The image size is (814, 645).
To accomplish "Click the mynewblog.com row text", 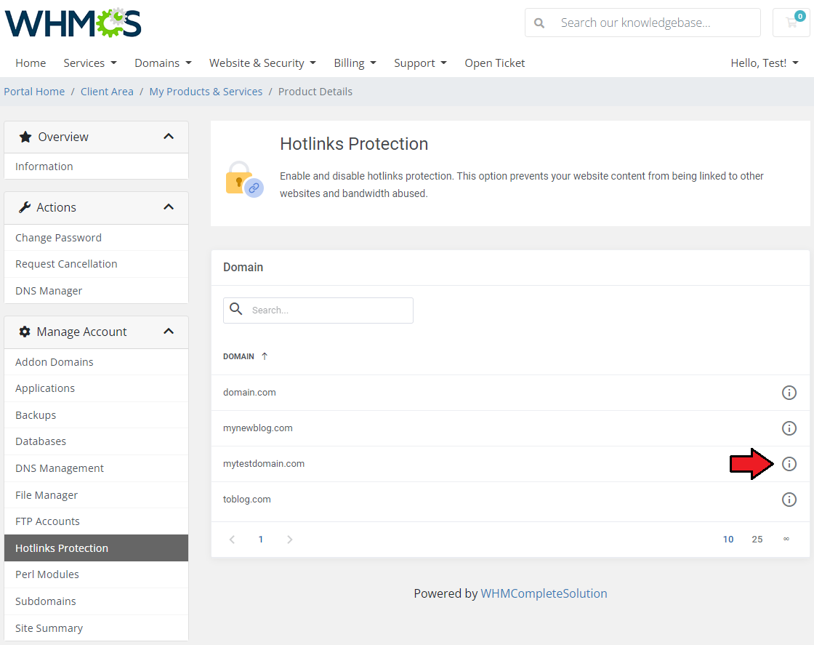I will coord(257,428).
